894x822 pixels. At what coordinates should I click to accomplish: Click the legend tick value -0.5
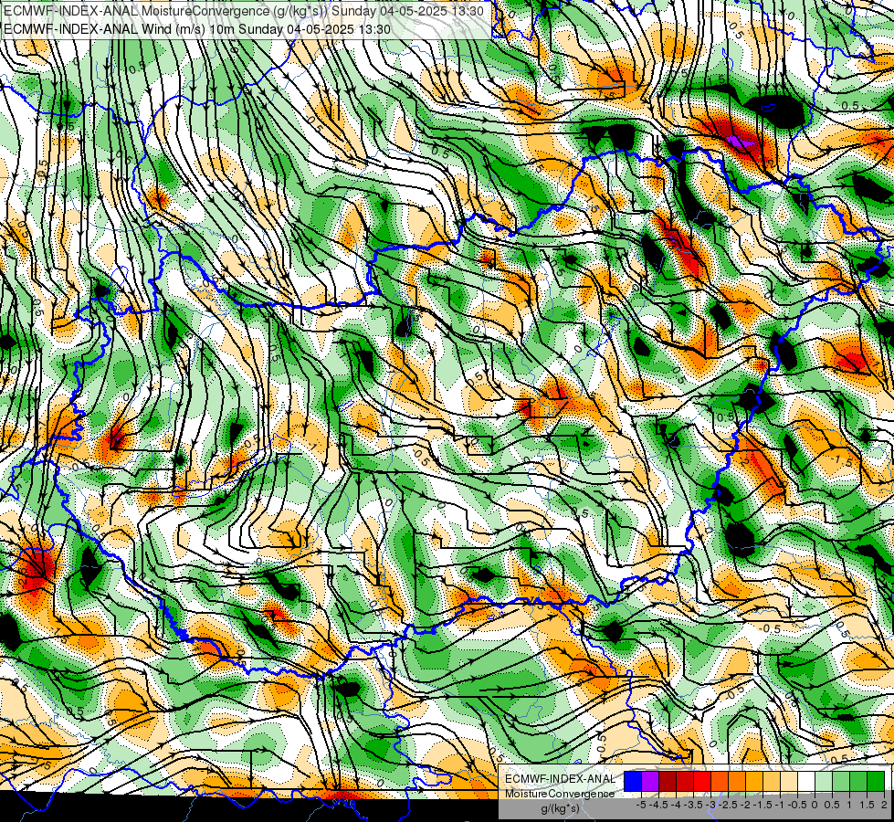(797, 805)
